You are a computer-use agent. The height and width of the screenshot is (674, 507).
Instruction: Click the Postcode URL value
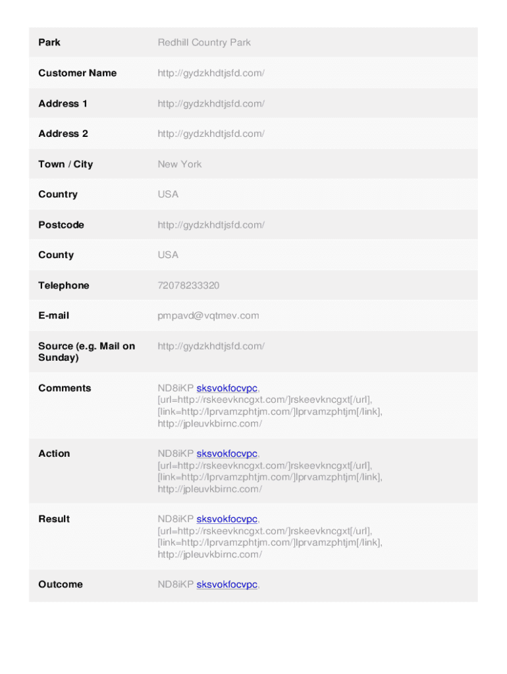click(211, 225)
